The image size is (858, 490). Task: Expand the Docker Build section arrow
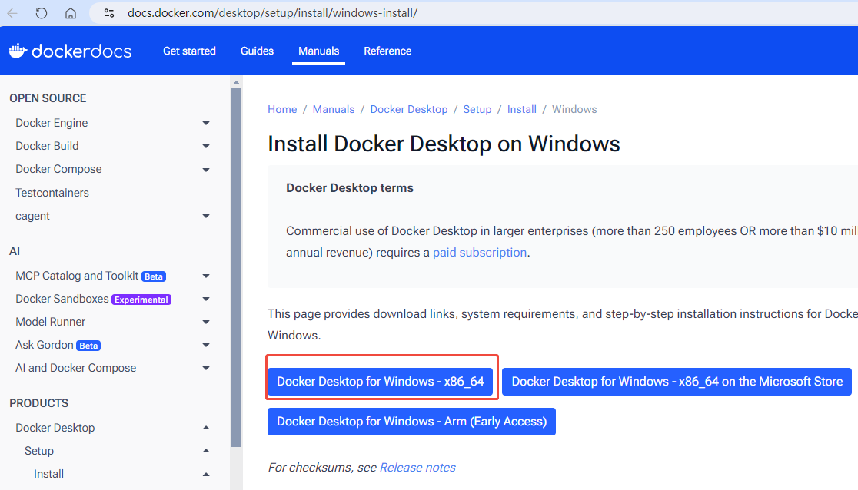(206, 146)
